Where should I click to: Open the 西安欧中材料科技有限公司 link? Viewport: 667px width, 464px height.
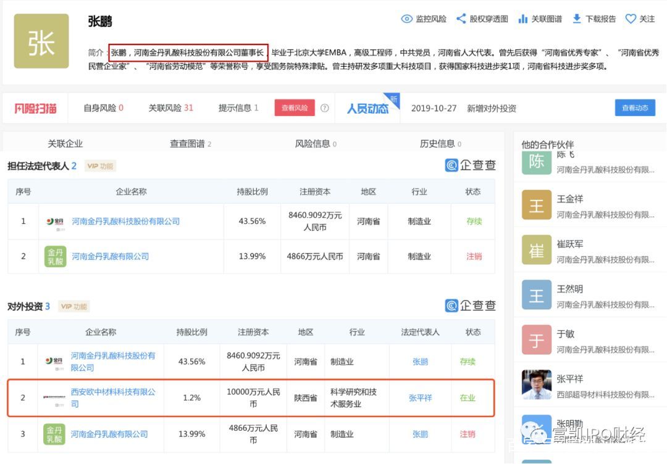(113, 398)
